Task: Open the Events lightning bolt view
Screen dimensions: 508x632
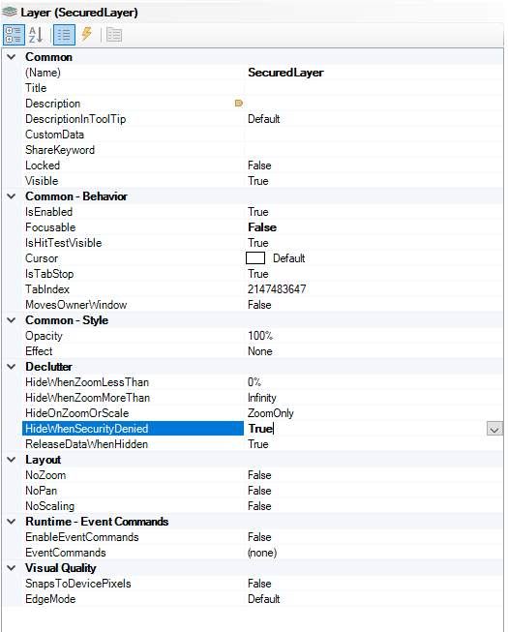Action: (x=87, y=34)
